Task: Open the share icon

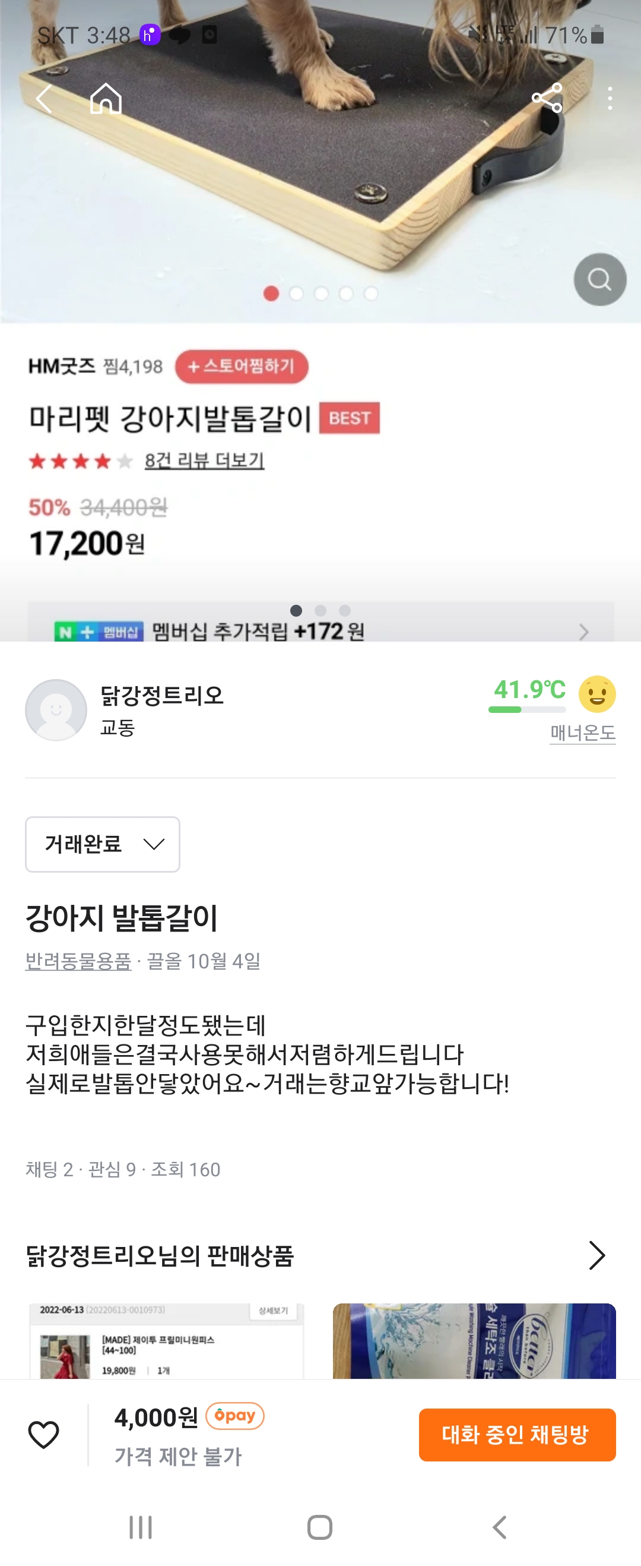Action: [x=547, y=99]
